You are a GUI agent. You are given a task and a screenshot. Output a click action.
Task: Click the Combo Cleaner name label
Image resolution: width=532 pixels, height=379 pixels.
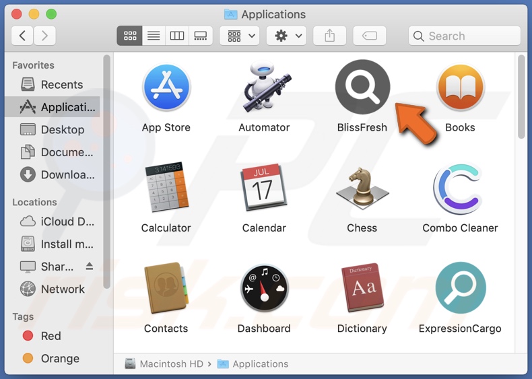tap(460, 228)
